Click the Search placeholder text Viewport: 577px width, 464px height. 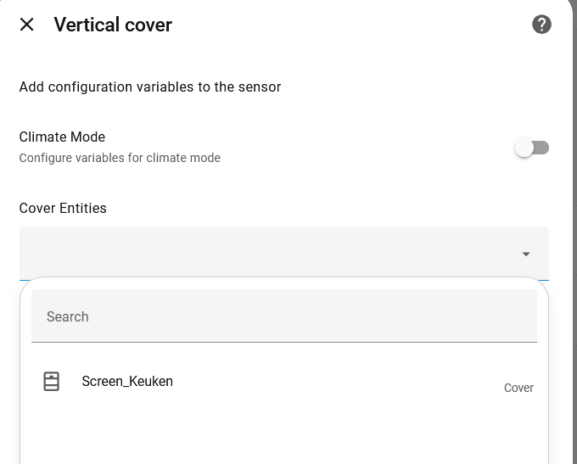click(68, 316)
